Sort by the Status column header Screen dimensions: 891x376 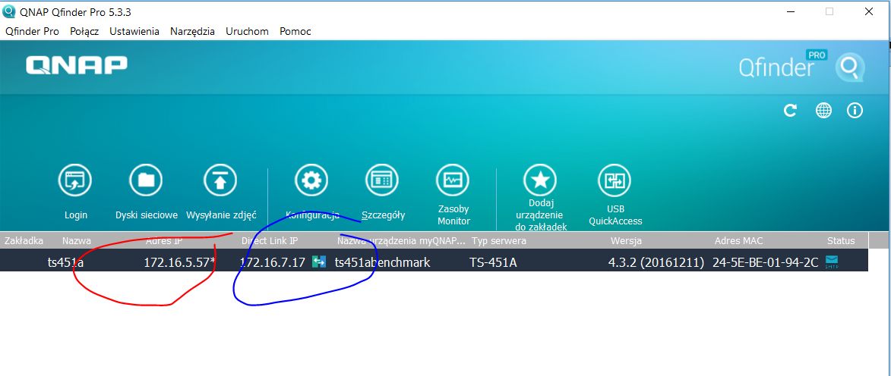click(841, 240)
